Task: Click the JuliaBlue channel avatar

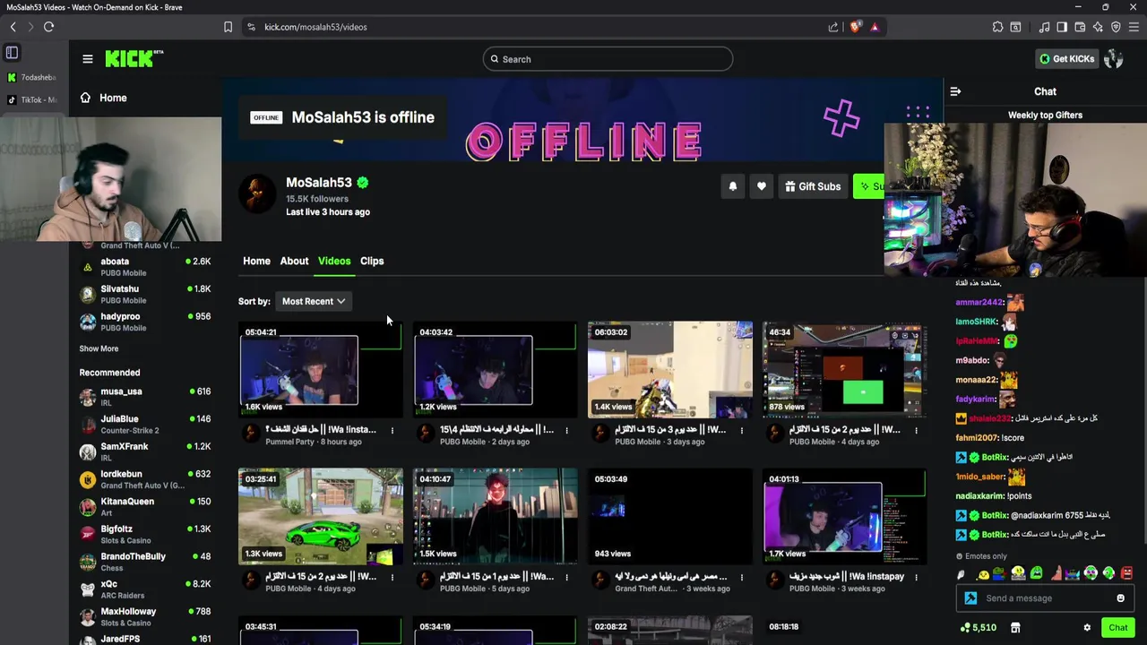Action: point(87,425)
